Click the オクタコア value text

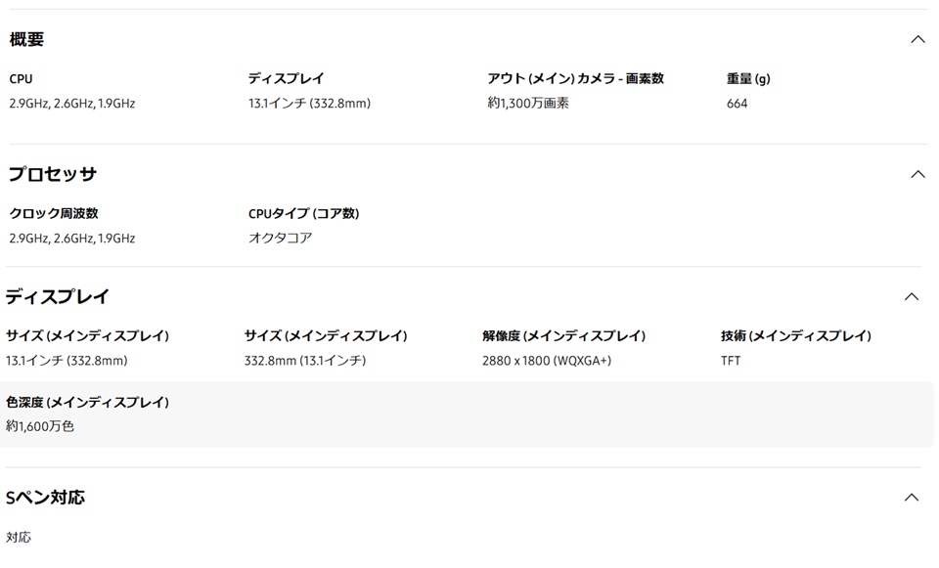coord(280,239)
